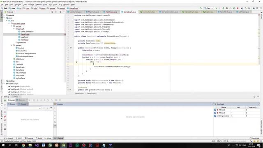Toggle first INVALID overhead checkbox
Viewport: 263px width, 148px height.
(x=215, y=110)
